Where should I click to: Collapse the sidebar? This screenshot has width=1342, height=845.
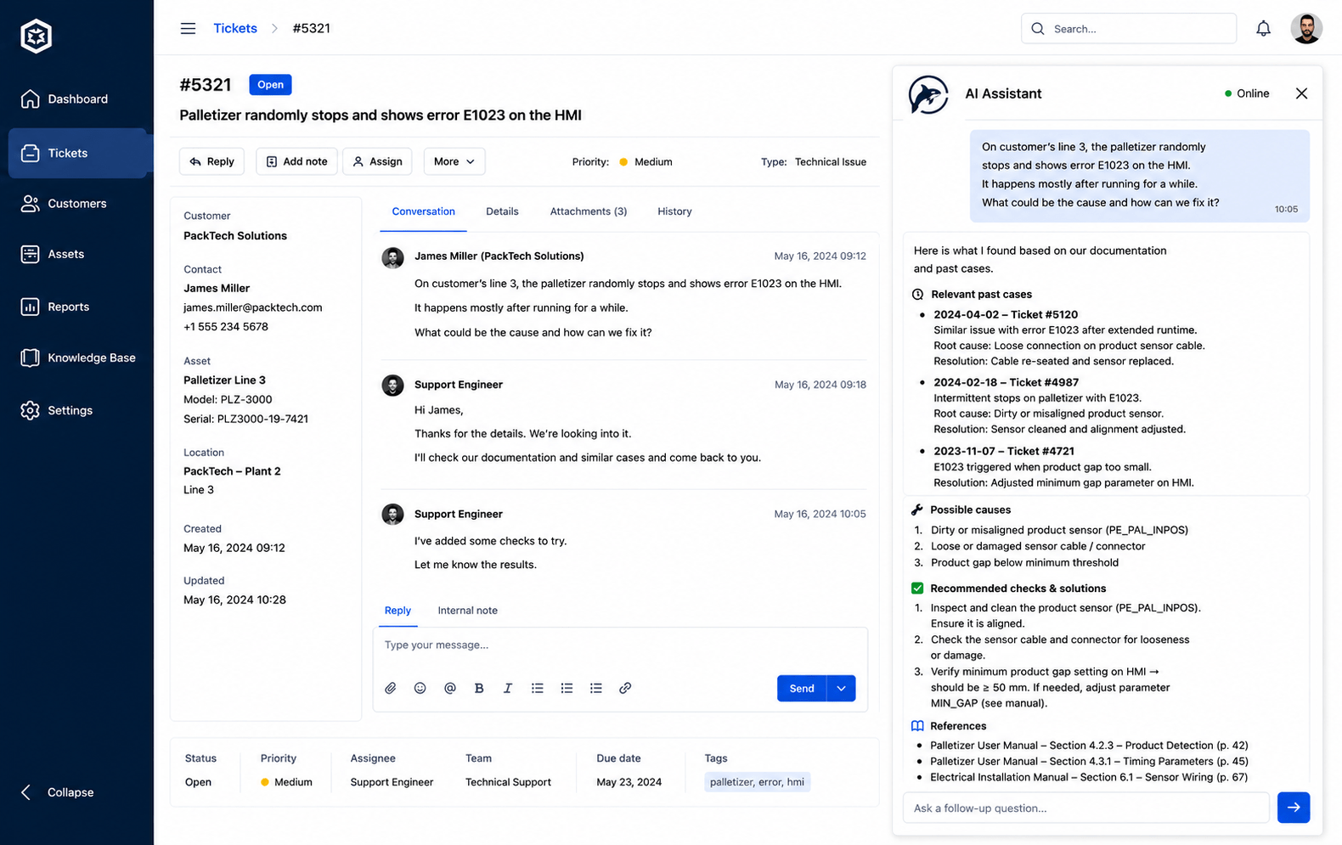(58, 792)
